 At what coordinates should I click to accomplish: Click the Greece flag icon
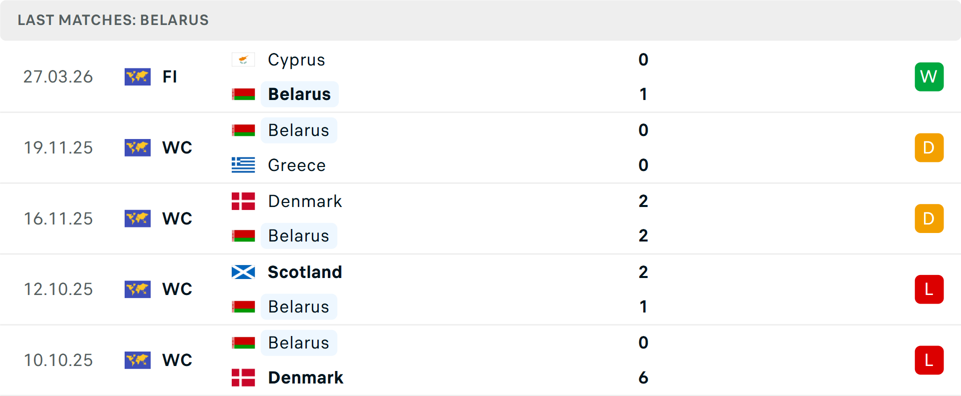pos(243,165)
